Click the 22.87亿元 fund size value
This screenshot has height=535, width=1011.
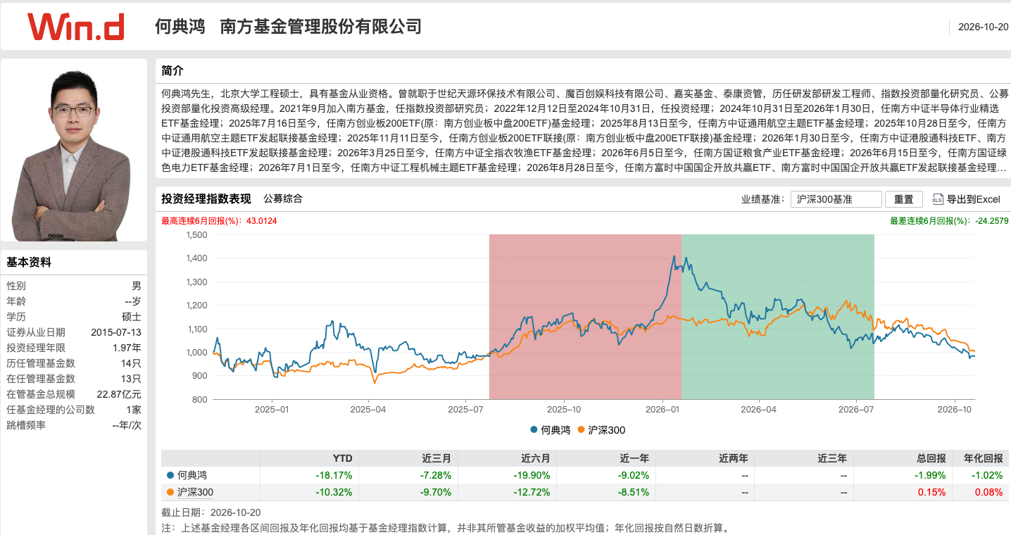[x=118, y=394]
